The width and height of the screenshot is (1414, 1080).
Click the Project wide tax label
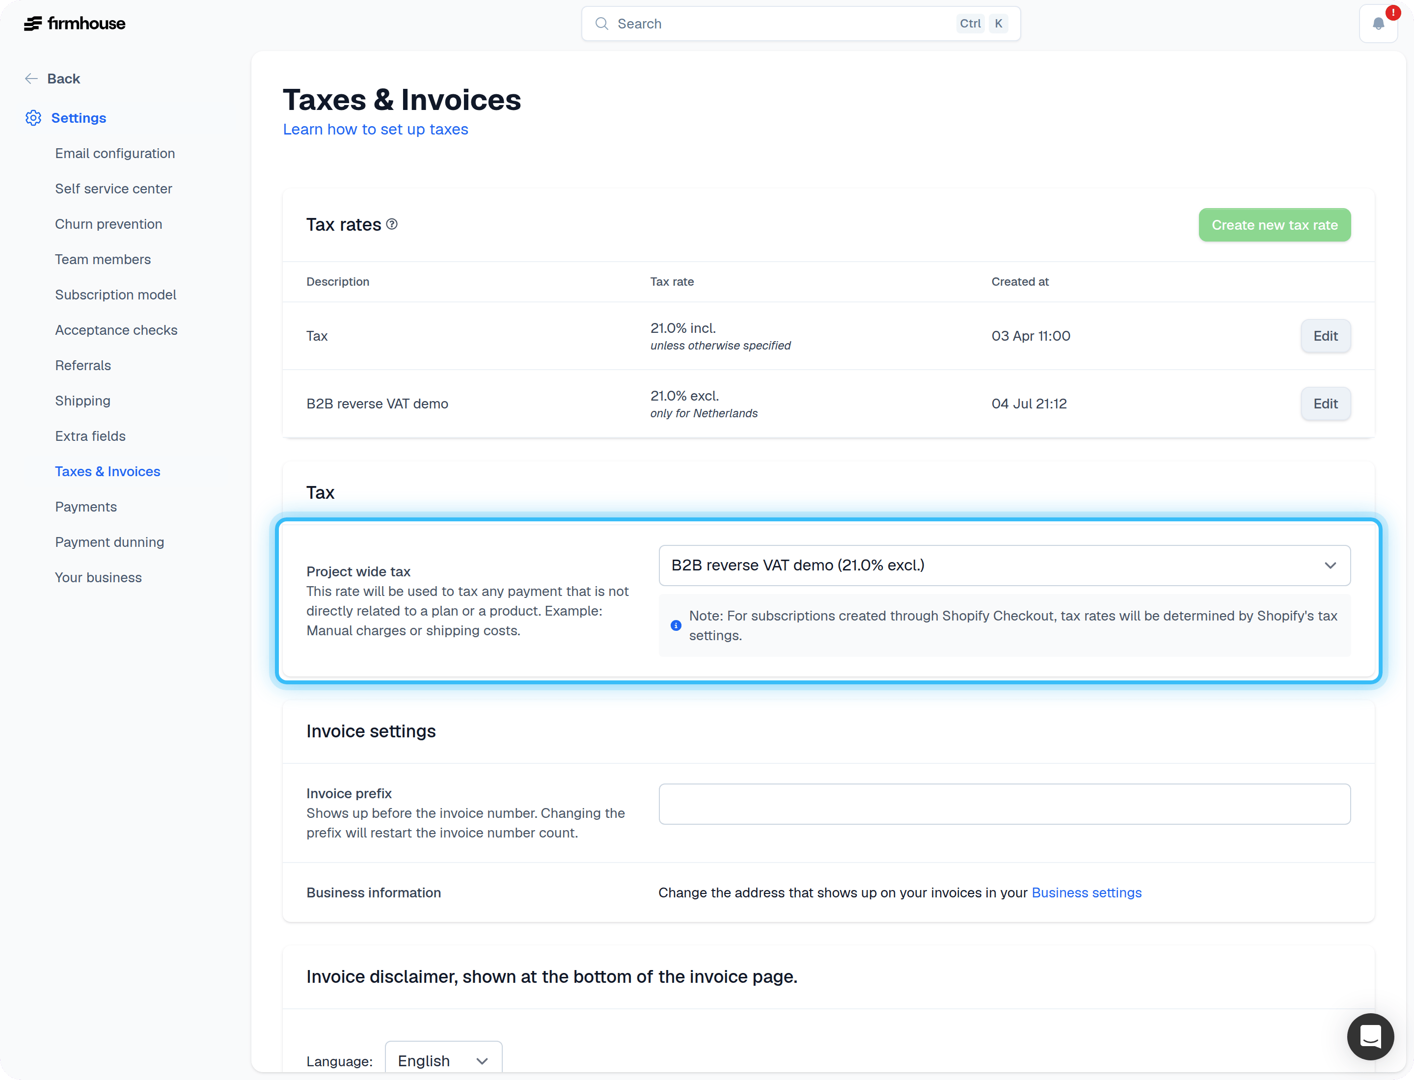tap(358, 571)
